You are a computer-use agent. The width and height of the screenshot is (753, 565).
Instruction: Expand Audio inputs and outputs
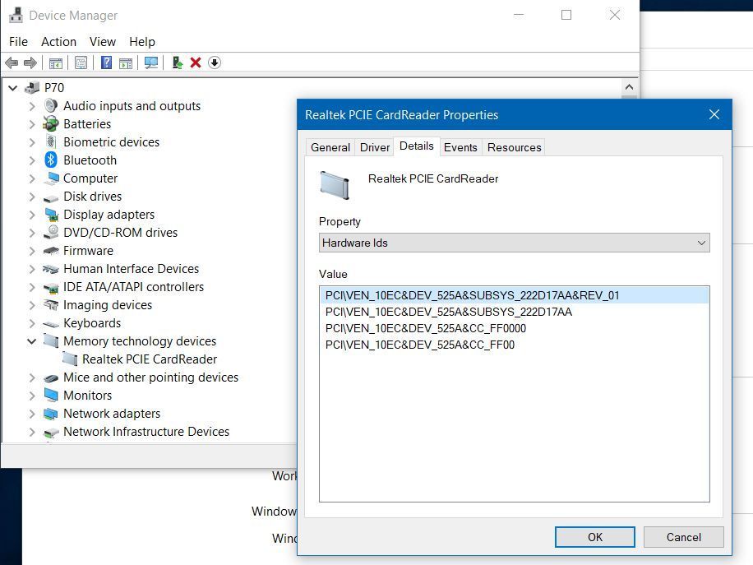click(32, 106)
